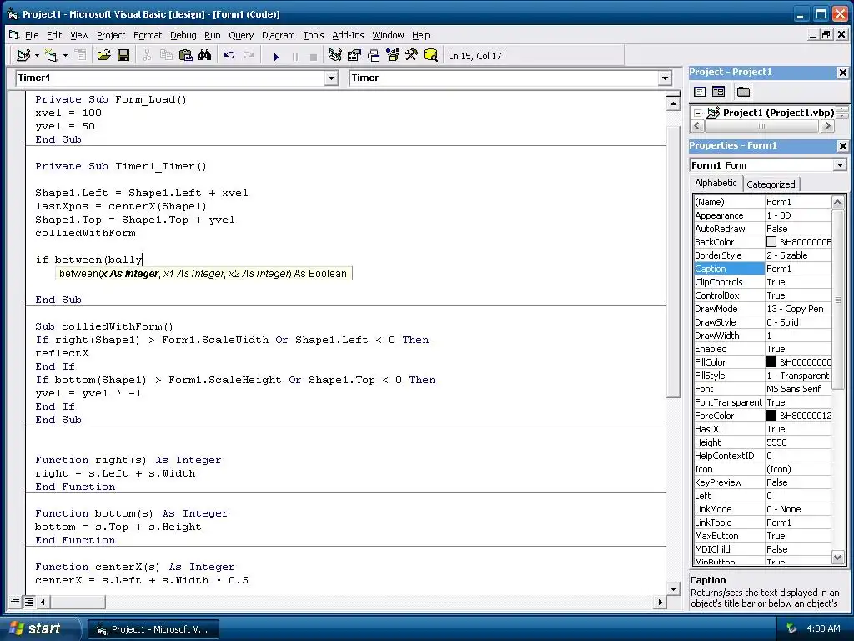Select the FontTransparent property row
Screen dimensions: 854x641
(762, 402)
